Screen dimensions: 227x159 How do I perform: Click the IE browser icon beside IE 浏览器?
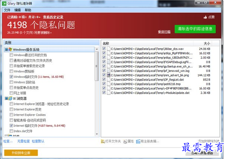click(x=10, y=99)
